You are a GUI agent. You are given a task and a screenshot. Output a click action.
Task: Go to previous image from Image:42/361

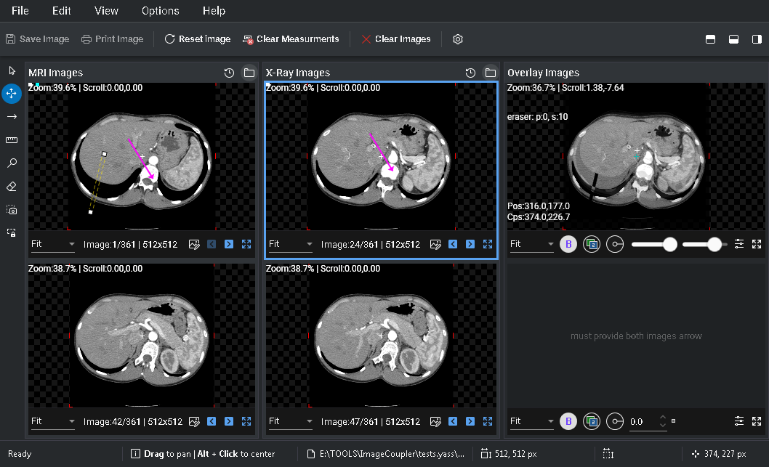pos(212,421)
